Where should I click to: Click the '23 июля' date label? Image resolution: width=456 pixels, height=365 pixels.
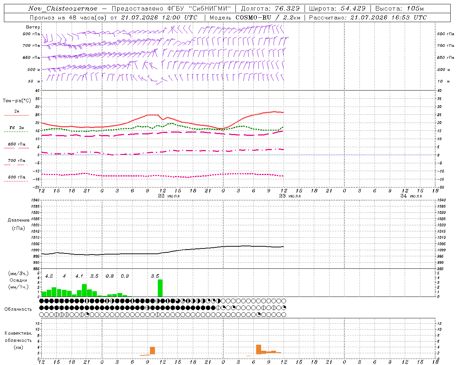coord(290,196)
